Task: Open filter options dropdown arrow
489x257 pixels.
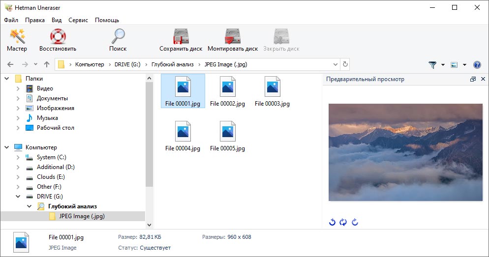Action: pyautogui.click(x=443, y=65)
